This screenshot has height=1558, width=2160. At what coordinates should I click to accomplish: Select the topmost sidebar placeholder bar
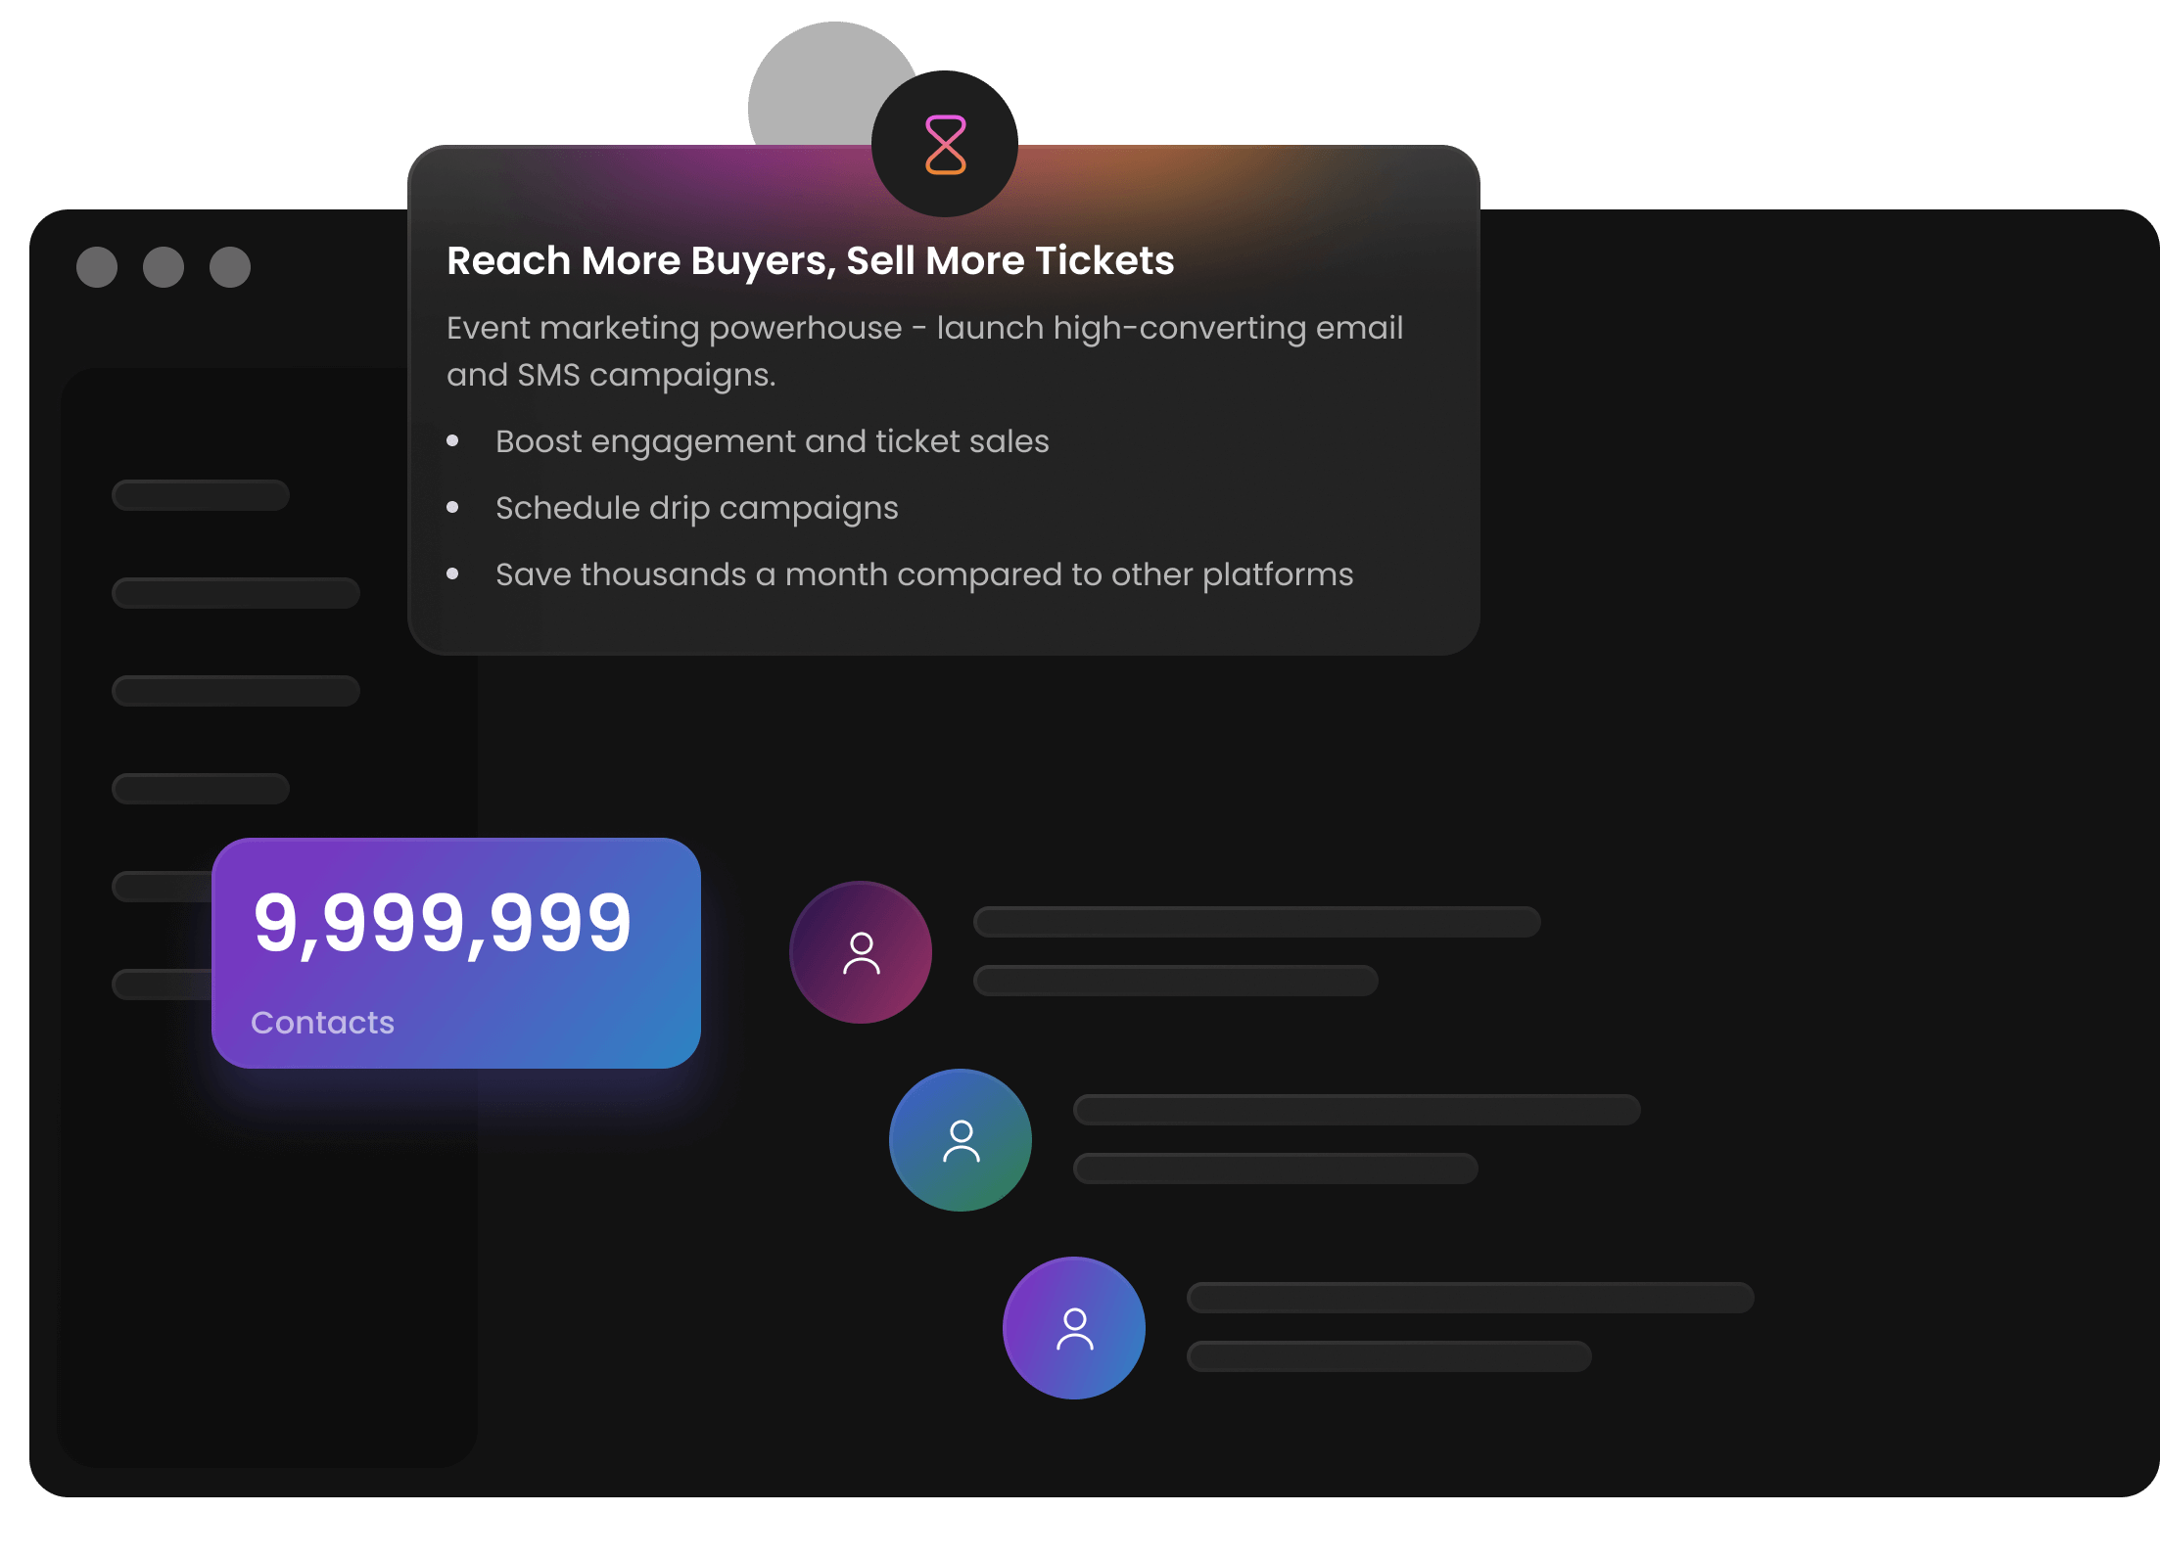201,495
